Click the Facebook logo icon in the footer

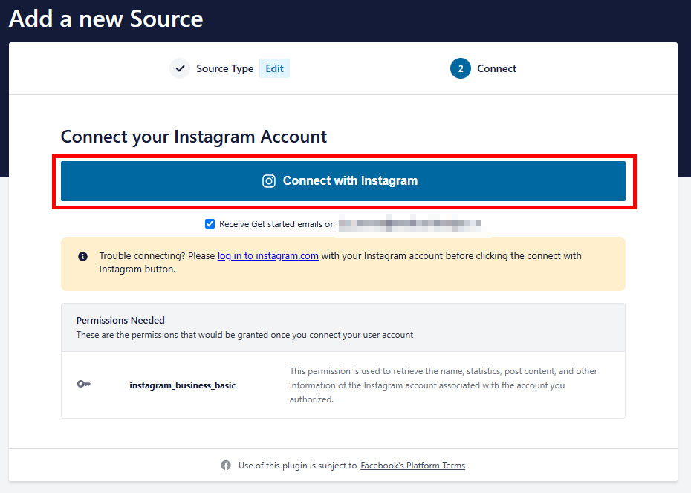coord(226,466)
